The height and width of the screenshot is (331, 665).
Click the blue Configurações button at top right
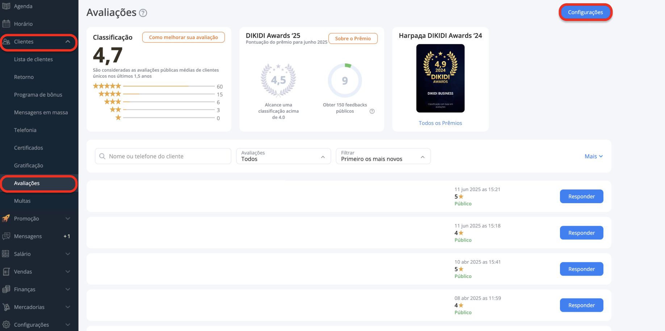[585, 12]
